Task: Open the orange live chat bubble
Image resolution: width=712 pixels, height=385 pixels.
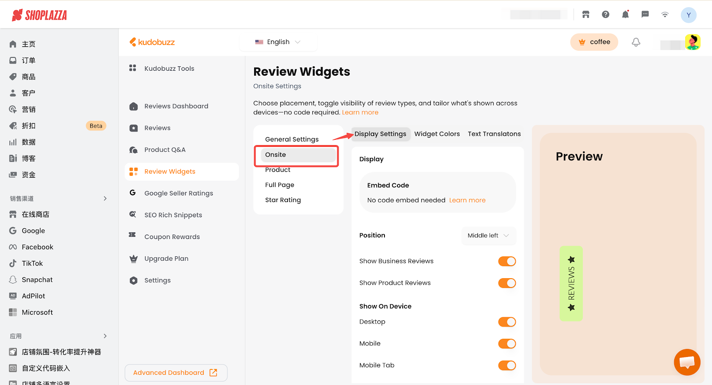Action: (x=687, y=362)
